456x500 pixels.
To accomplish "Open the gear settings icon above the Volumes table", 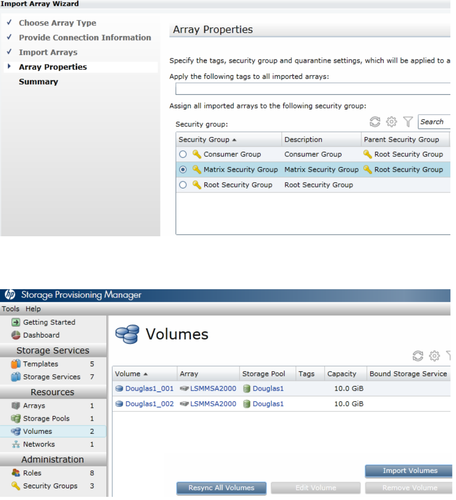I will click(434, 355).
